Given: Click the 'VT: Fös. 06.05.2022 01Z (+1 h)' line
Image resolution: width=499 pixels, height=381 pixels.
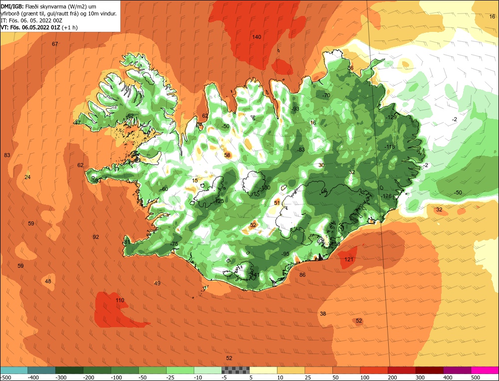Looking at the screenshot, I should (x=39, y=27).
